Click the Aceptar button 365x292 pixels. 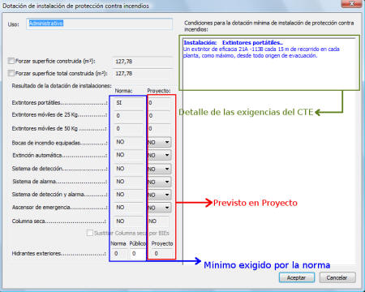(297, 277)
